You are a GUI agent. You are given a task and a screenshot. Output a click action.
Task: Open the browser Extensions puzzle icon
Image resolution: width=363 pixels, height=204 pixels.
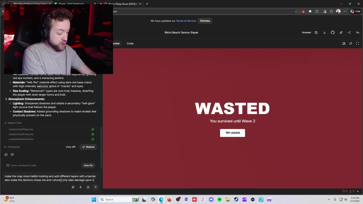pyautogui.click(x=317, y=11)
